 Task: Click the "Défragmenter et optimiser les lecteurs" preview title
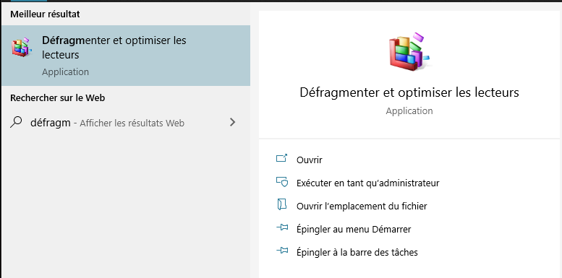tap(409, 92)
